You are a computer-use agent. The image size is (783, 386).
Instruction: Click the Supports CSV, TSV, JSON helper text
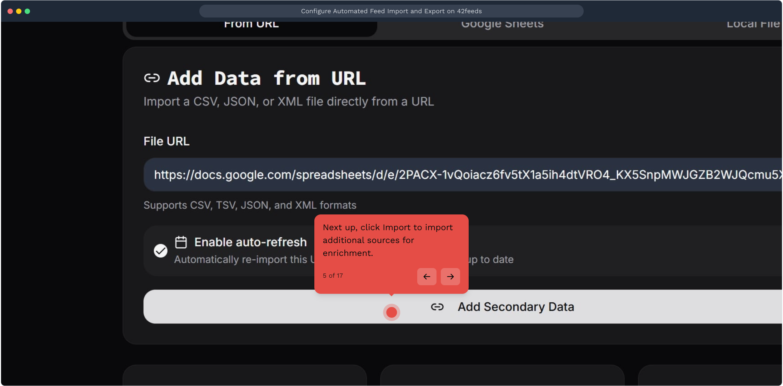click(250, 205)
